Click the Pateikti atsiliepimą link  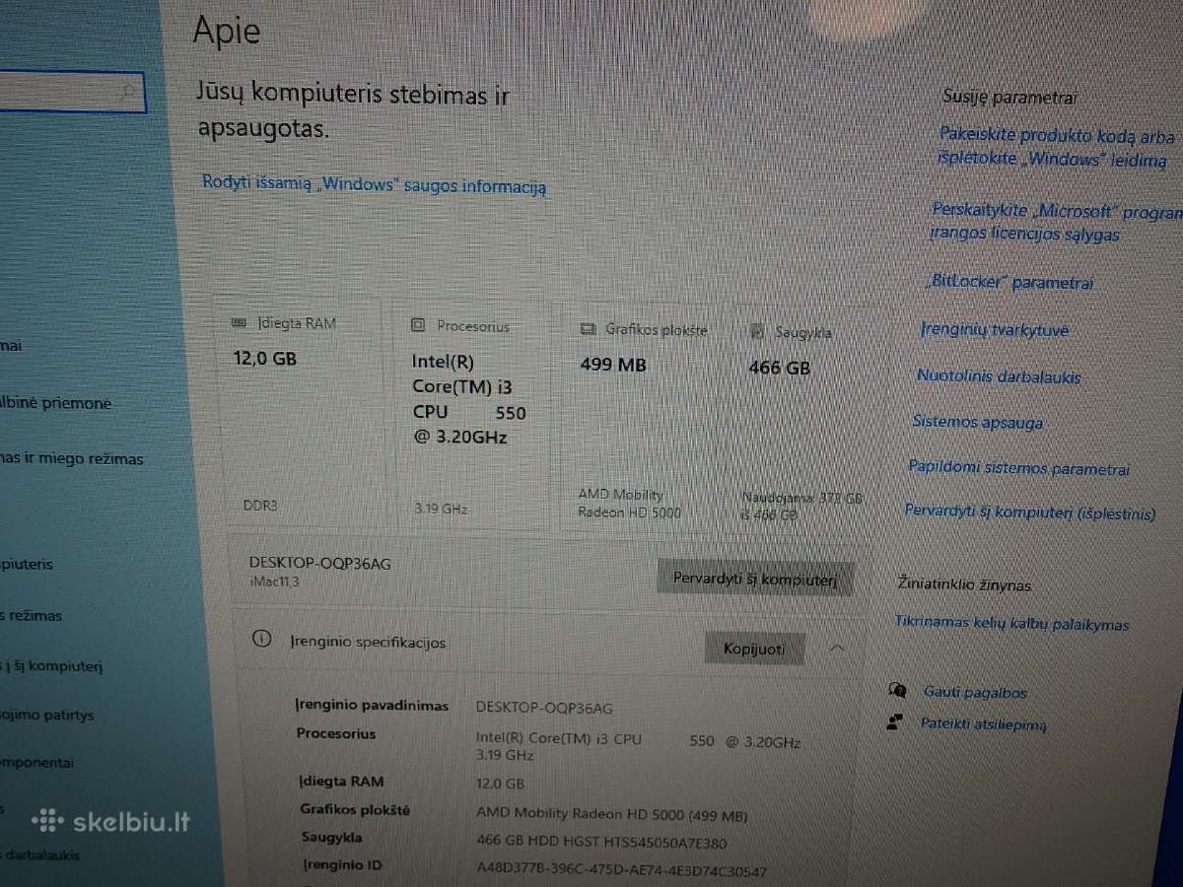tap(983, 723)
